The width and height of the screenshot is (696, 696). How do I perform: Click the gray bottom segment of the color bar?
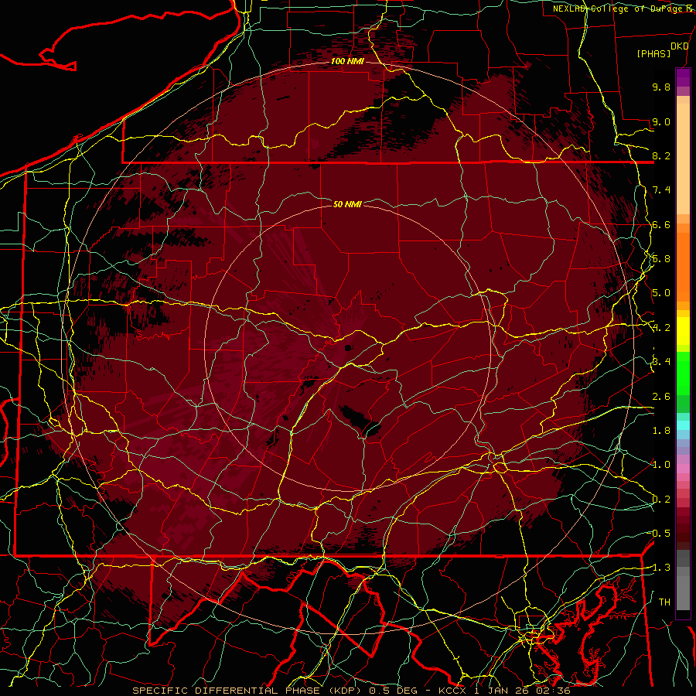pyautogui.click(x=683, y=592)
